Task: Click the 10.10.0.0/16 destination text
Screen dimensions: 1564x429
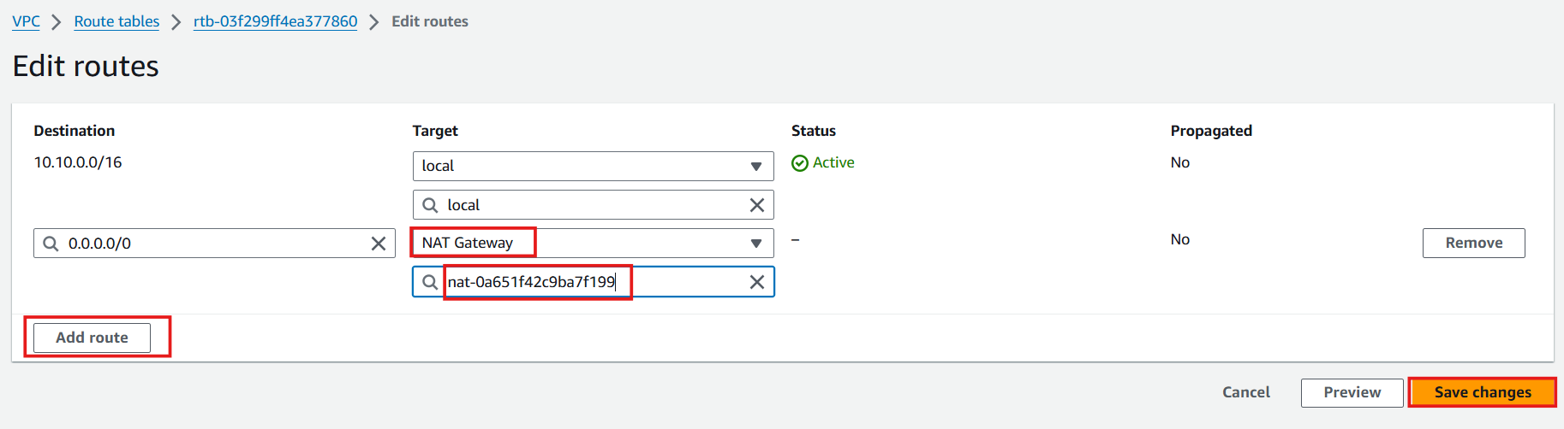Action: tap(78, 162)
